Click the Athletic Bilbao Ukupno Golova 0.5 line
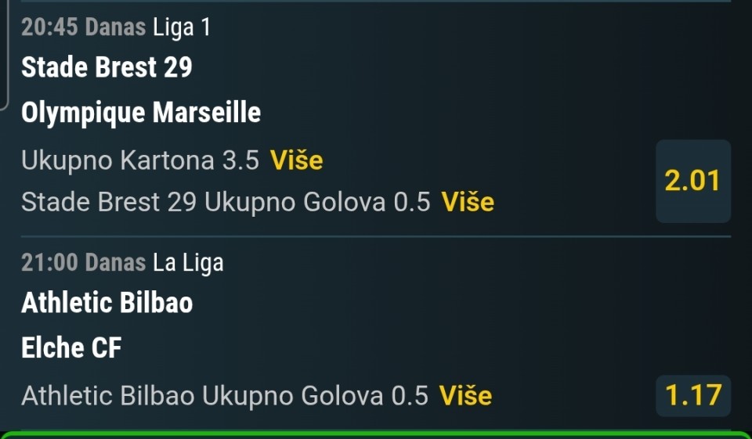The width and height of the screenshot is (752, 439). [225, 396]
